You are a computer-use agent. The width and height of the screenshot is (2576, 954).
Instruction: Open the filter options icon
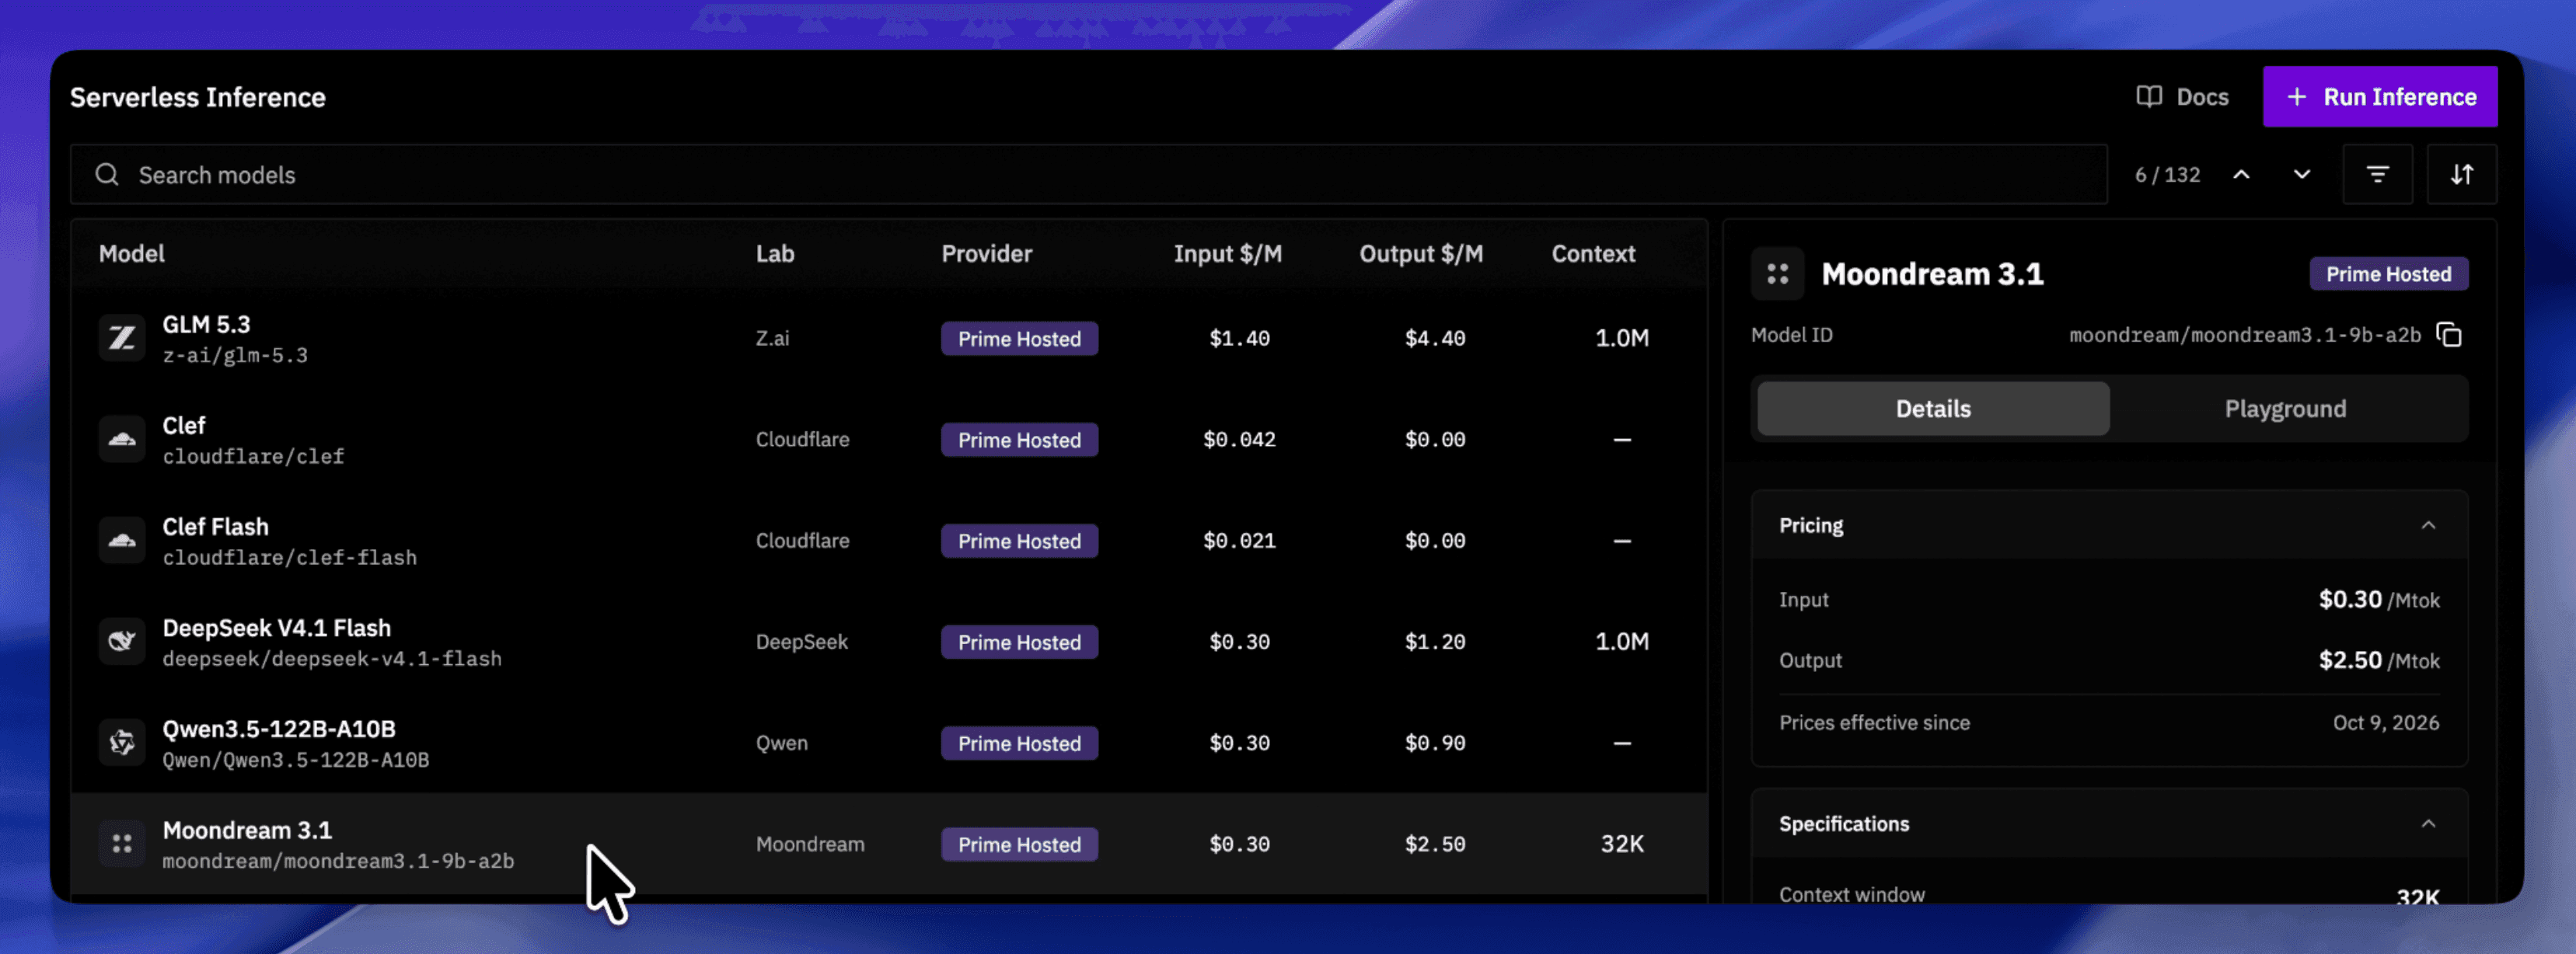tap(2377, 175)
